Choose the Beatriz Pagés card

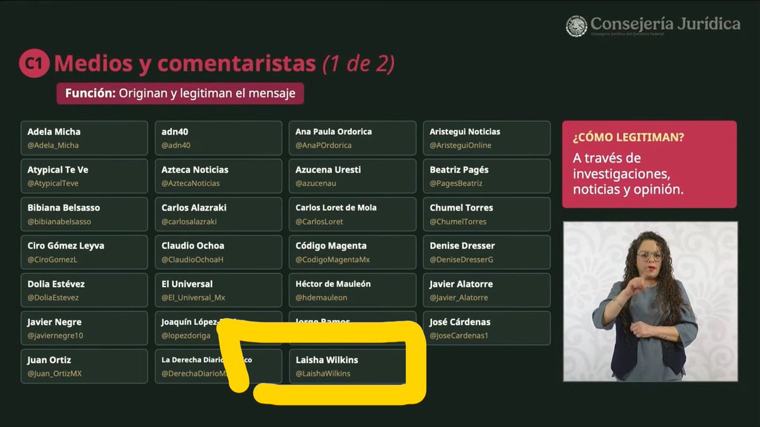tap(487, 176)
